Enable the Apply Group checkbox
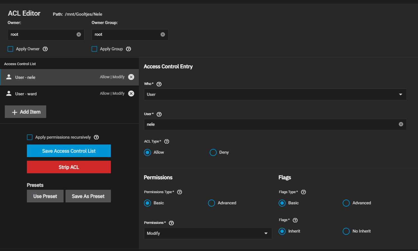418x251 pixels. coord(94,49)
